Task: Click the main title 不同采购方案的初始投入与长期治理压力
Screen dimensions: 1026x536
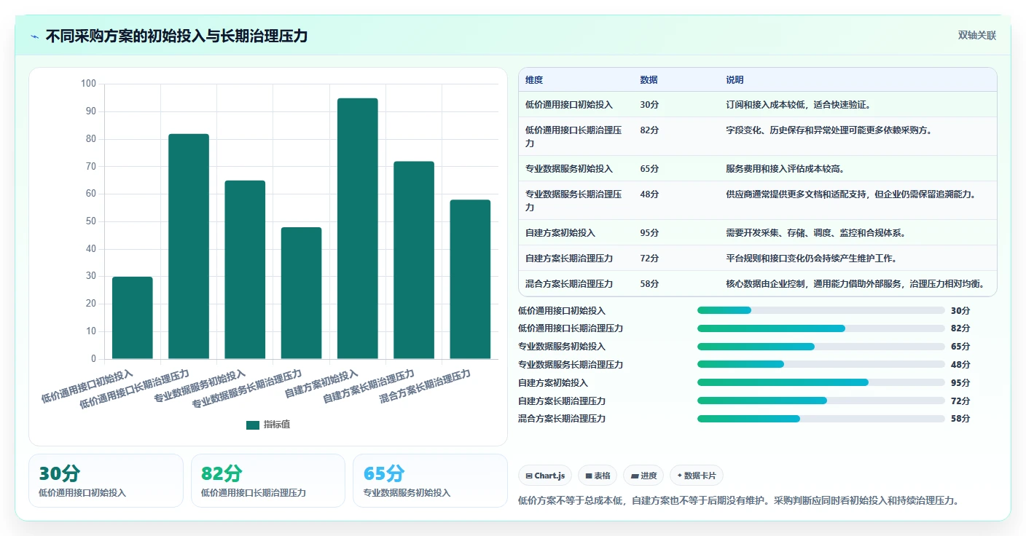Action: 176,36
